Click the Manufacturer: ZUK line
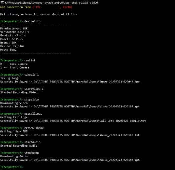Image resolution: width=175 pixels, height=170 pixels. pyautogui.click(x=14, y=28)
